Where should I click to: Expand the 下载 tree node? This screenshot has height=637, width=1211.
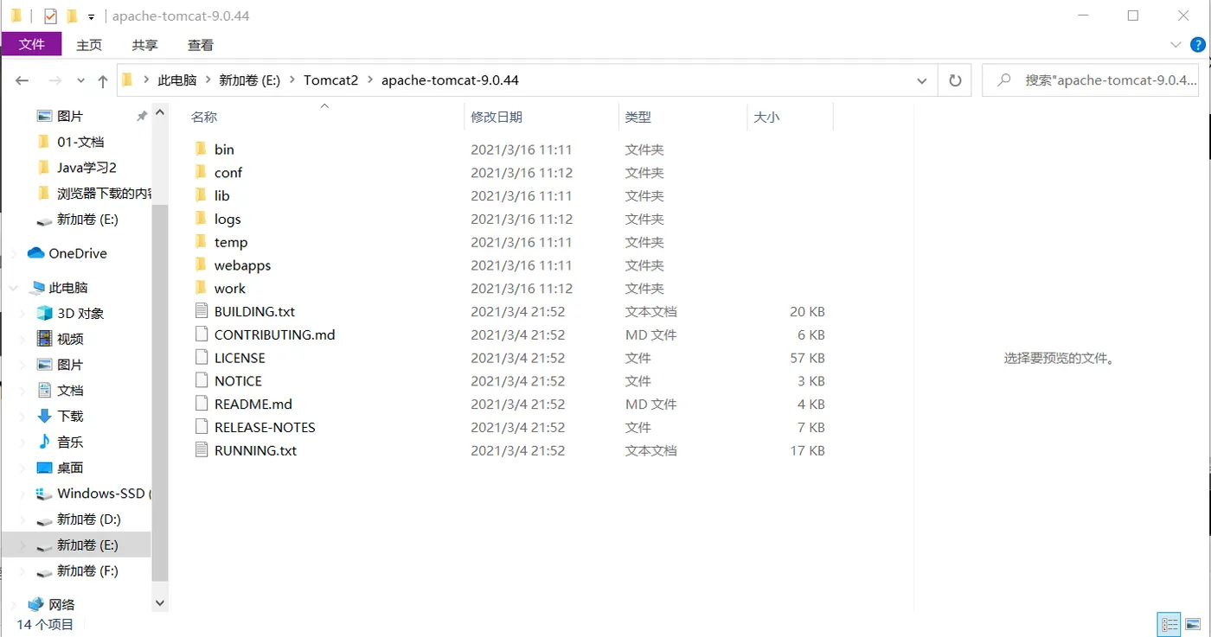point(24,417)
